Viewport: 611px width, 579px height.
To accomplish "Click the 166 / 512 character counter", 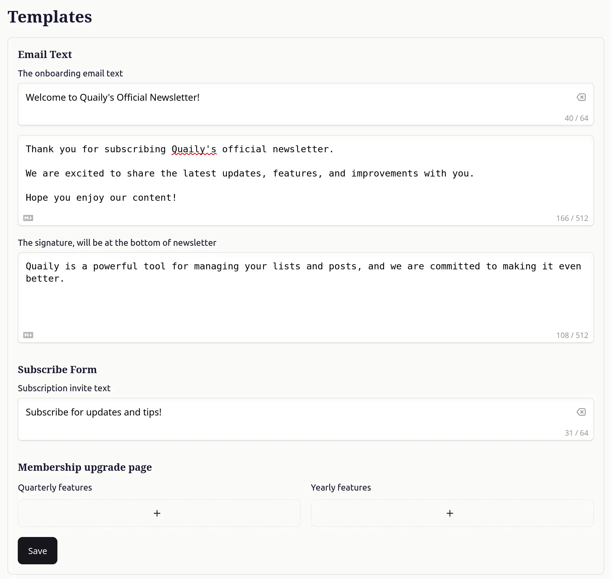I will [572, 218].
